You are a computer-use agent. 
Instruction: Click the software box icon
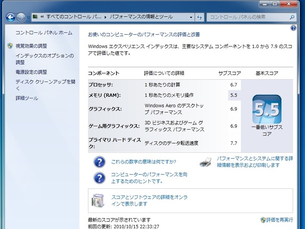point(98,201)
